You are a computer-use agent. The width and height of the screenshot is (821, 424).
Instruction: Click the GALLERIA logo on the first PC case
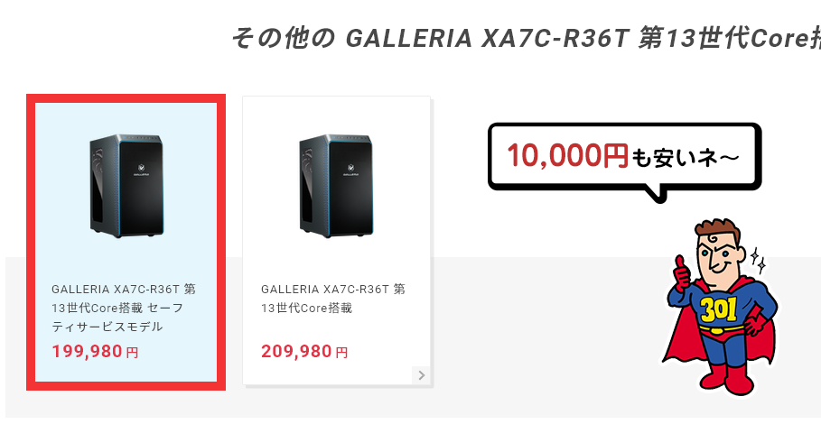(142, 170)
